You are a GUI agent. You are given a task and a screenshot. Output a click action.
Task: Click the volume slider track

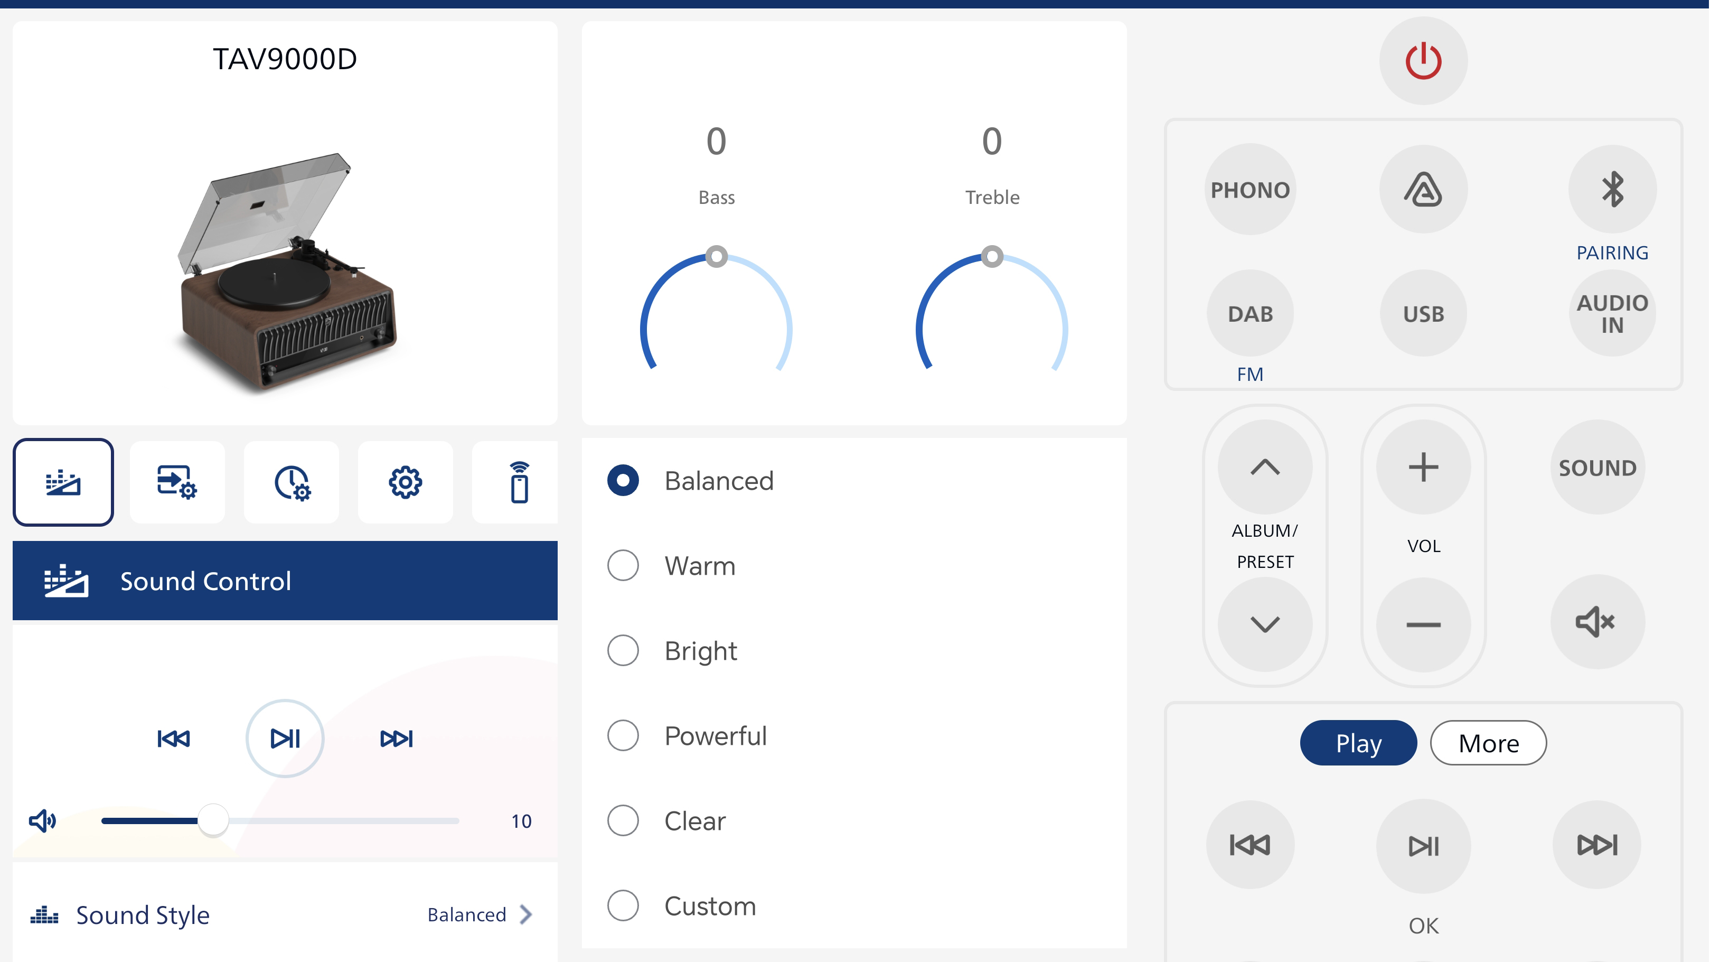[345, 821]
